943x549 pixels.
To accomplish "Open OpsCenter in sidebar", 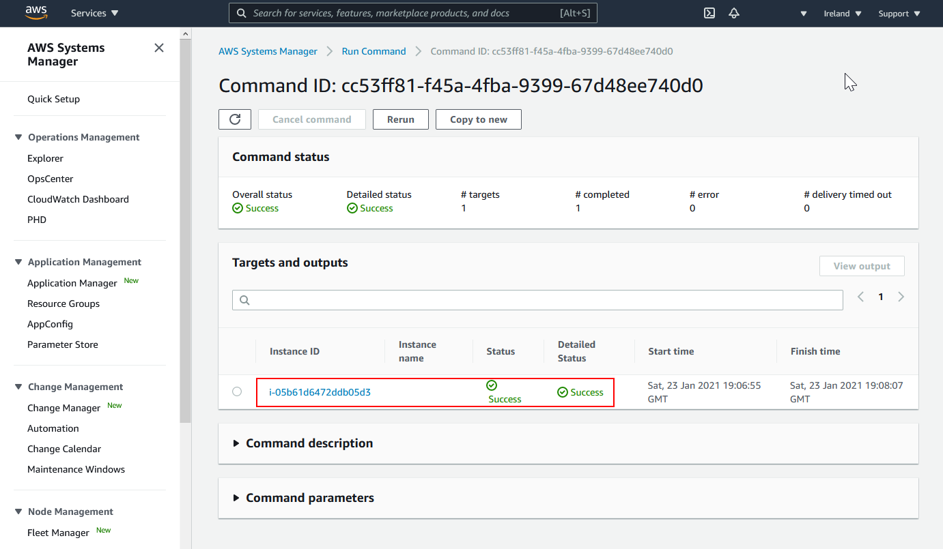I will [x=50, y=179].
